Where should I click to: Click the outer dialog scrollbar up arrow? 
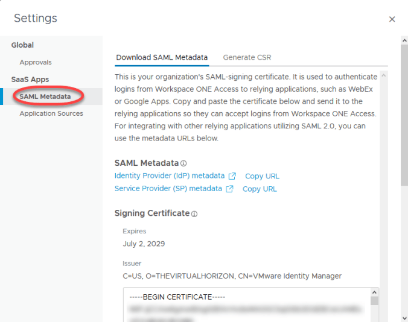[404, 40]
